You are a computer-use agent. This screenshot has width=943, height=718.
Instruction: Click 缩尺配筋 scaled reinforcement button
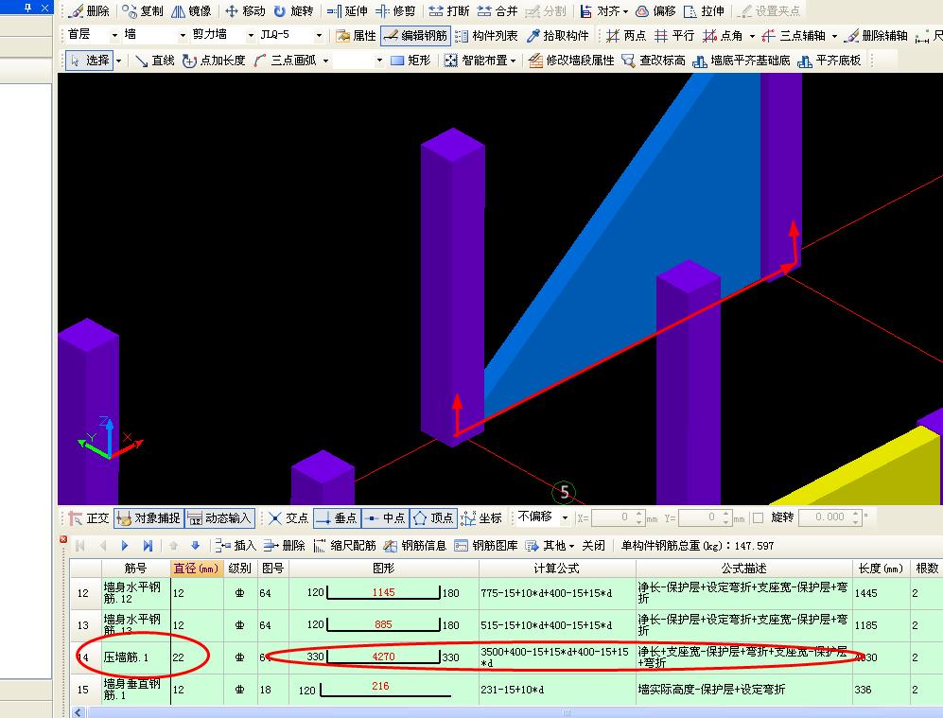[344, 546]
